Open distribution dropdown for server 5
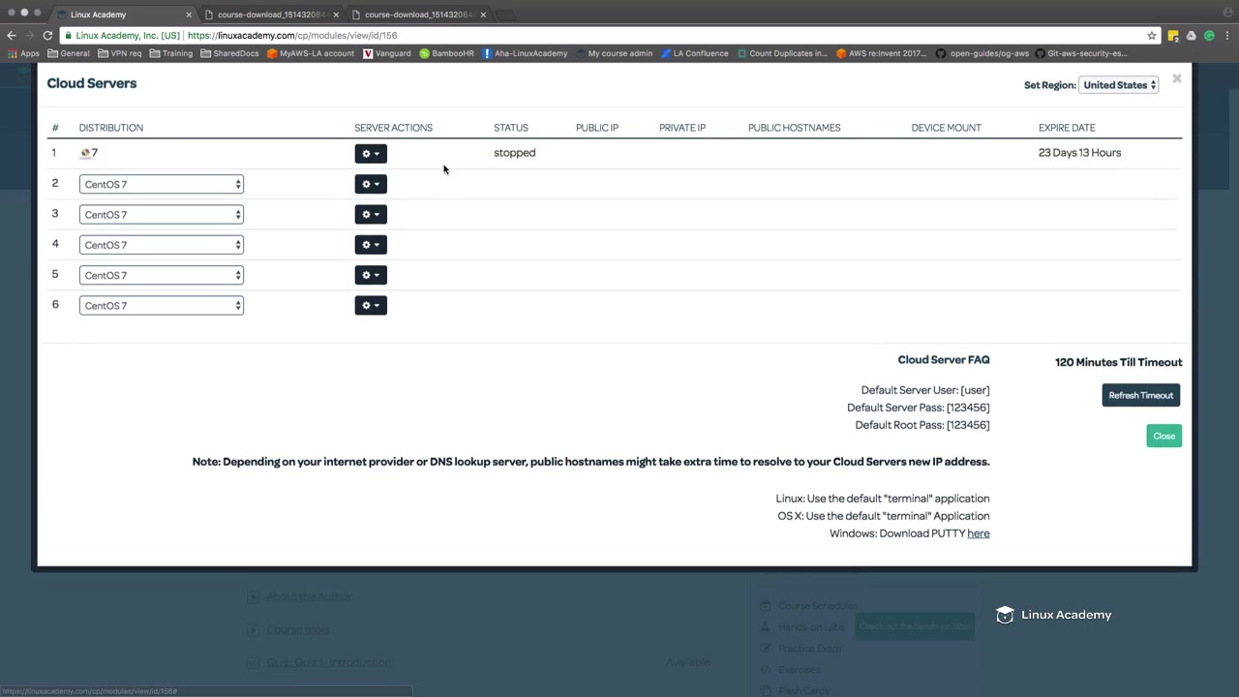The image size is (1239, 697). (x=161, y=275)
